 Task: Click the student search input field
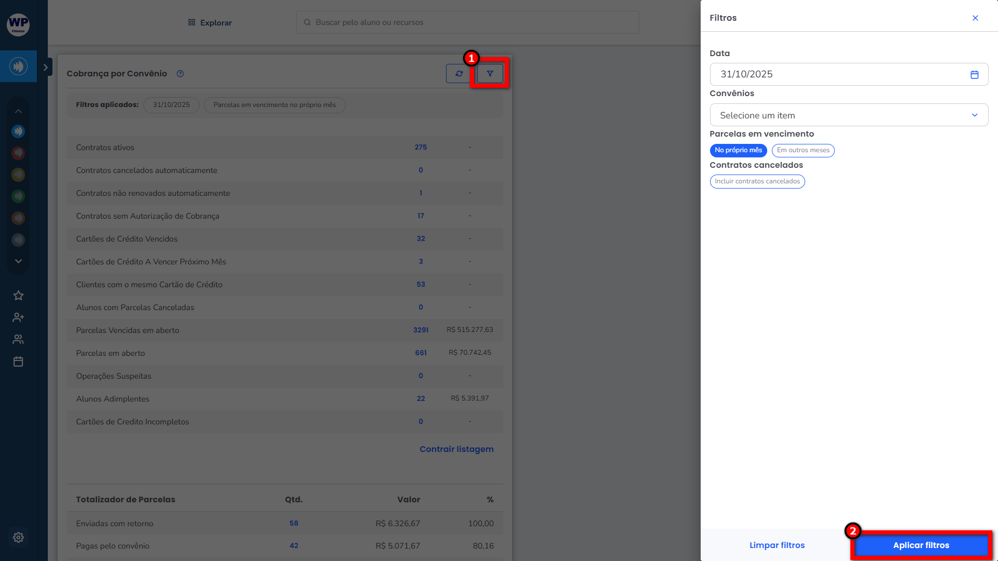coord(468,22)
